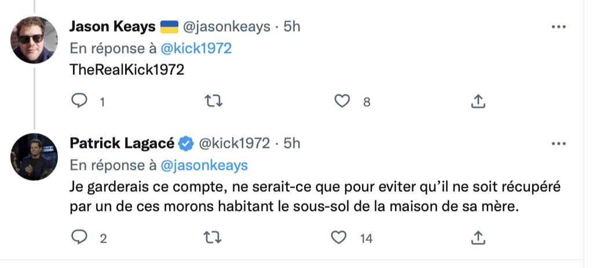Click the @jasonkeays handle beside Jason Keays
Viewport: 593px width, 268px height.
point(226,27)
